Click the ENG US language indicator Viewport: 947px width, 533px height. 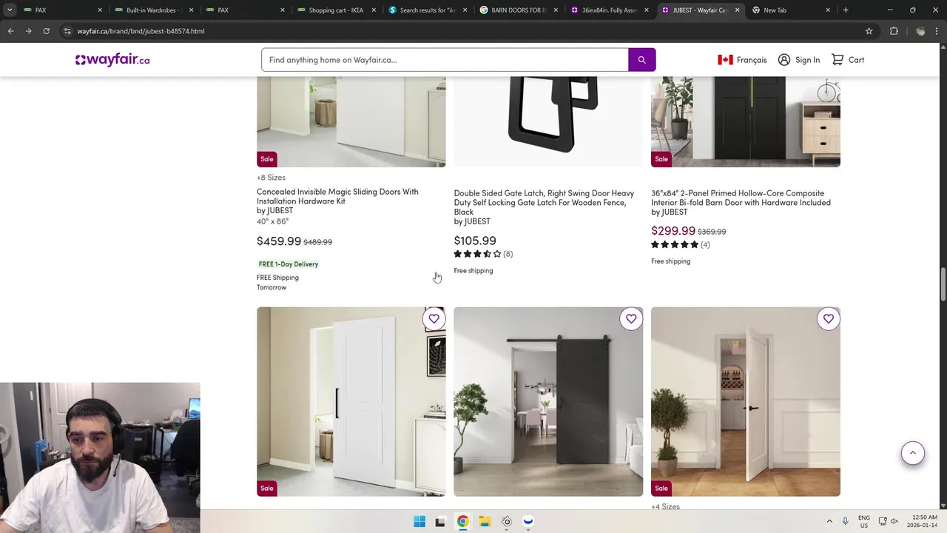coord(864,521)
